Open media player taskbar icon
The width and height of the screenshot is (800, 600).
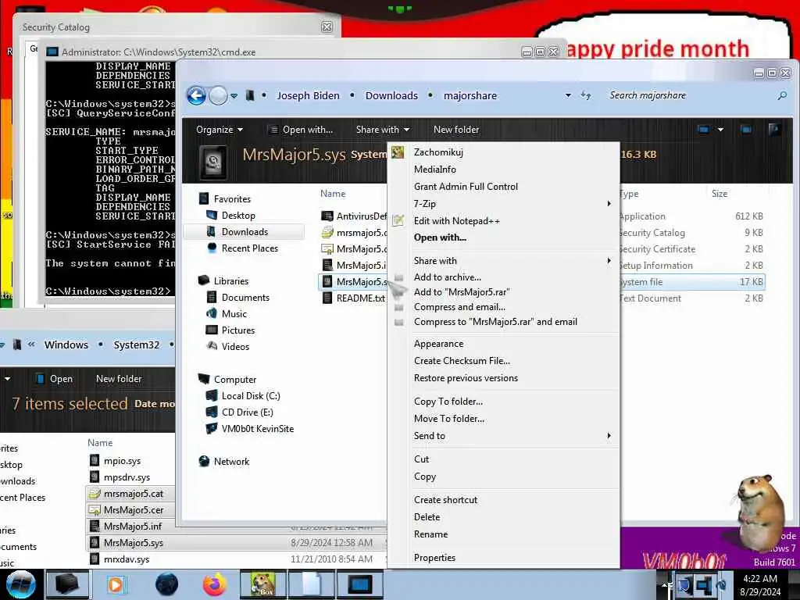[x=116, y=584]
